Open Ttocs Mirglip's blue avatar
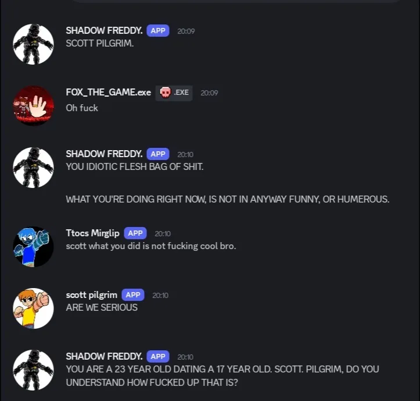Image resolution: width=420 pixels, height=401 pixels. (x=33, y=247)
